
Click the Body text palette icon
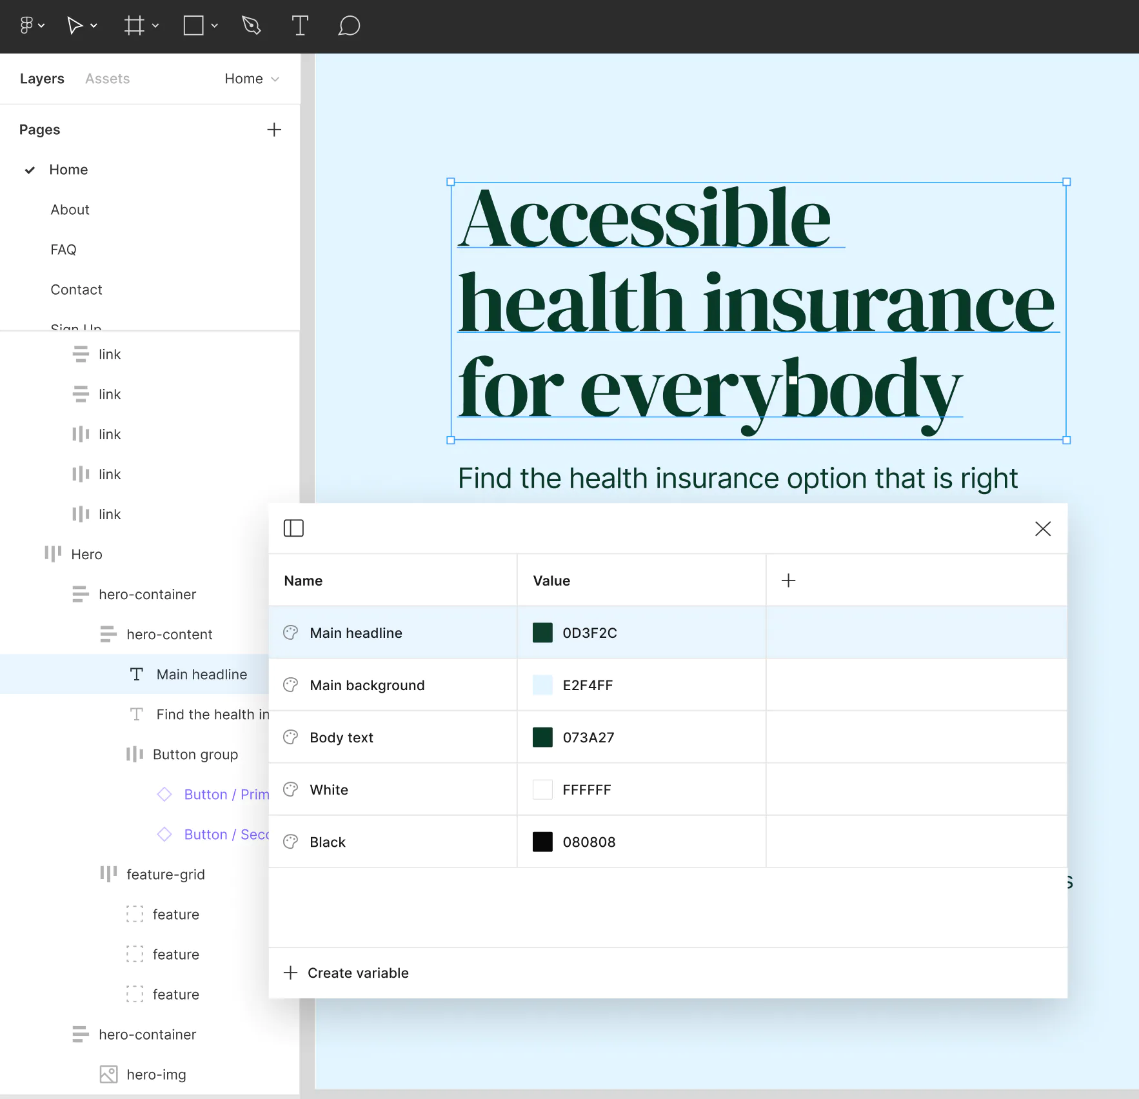pos(291,737)
